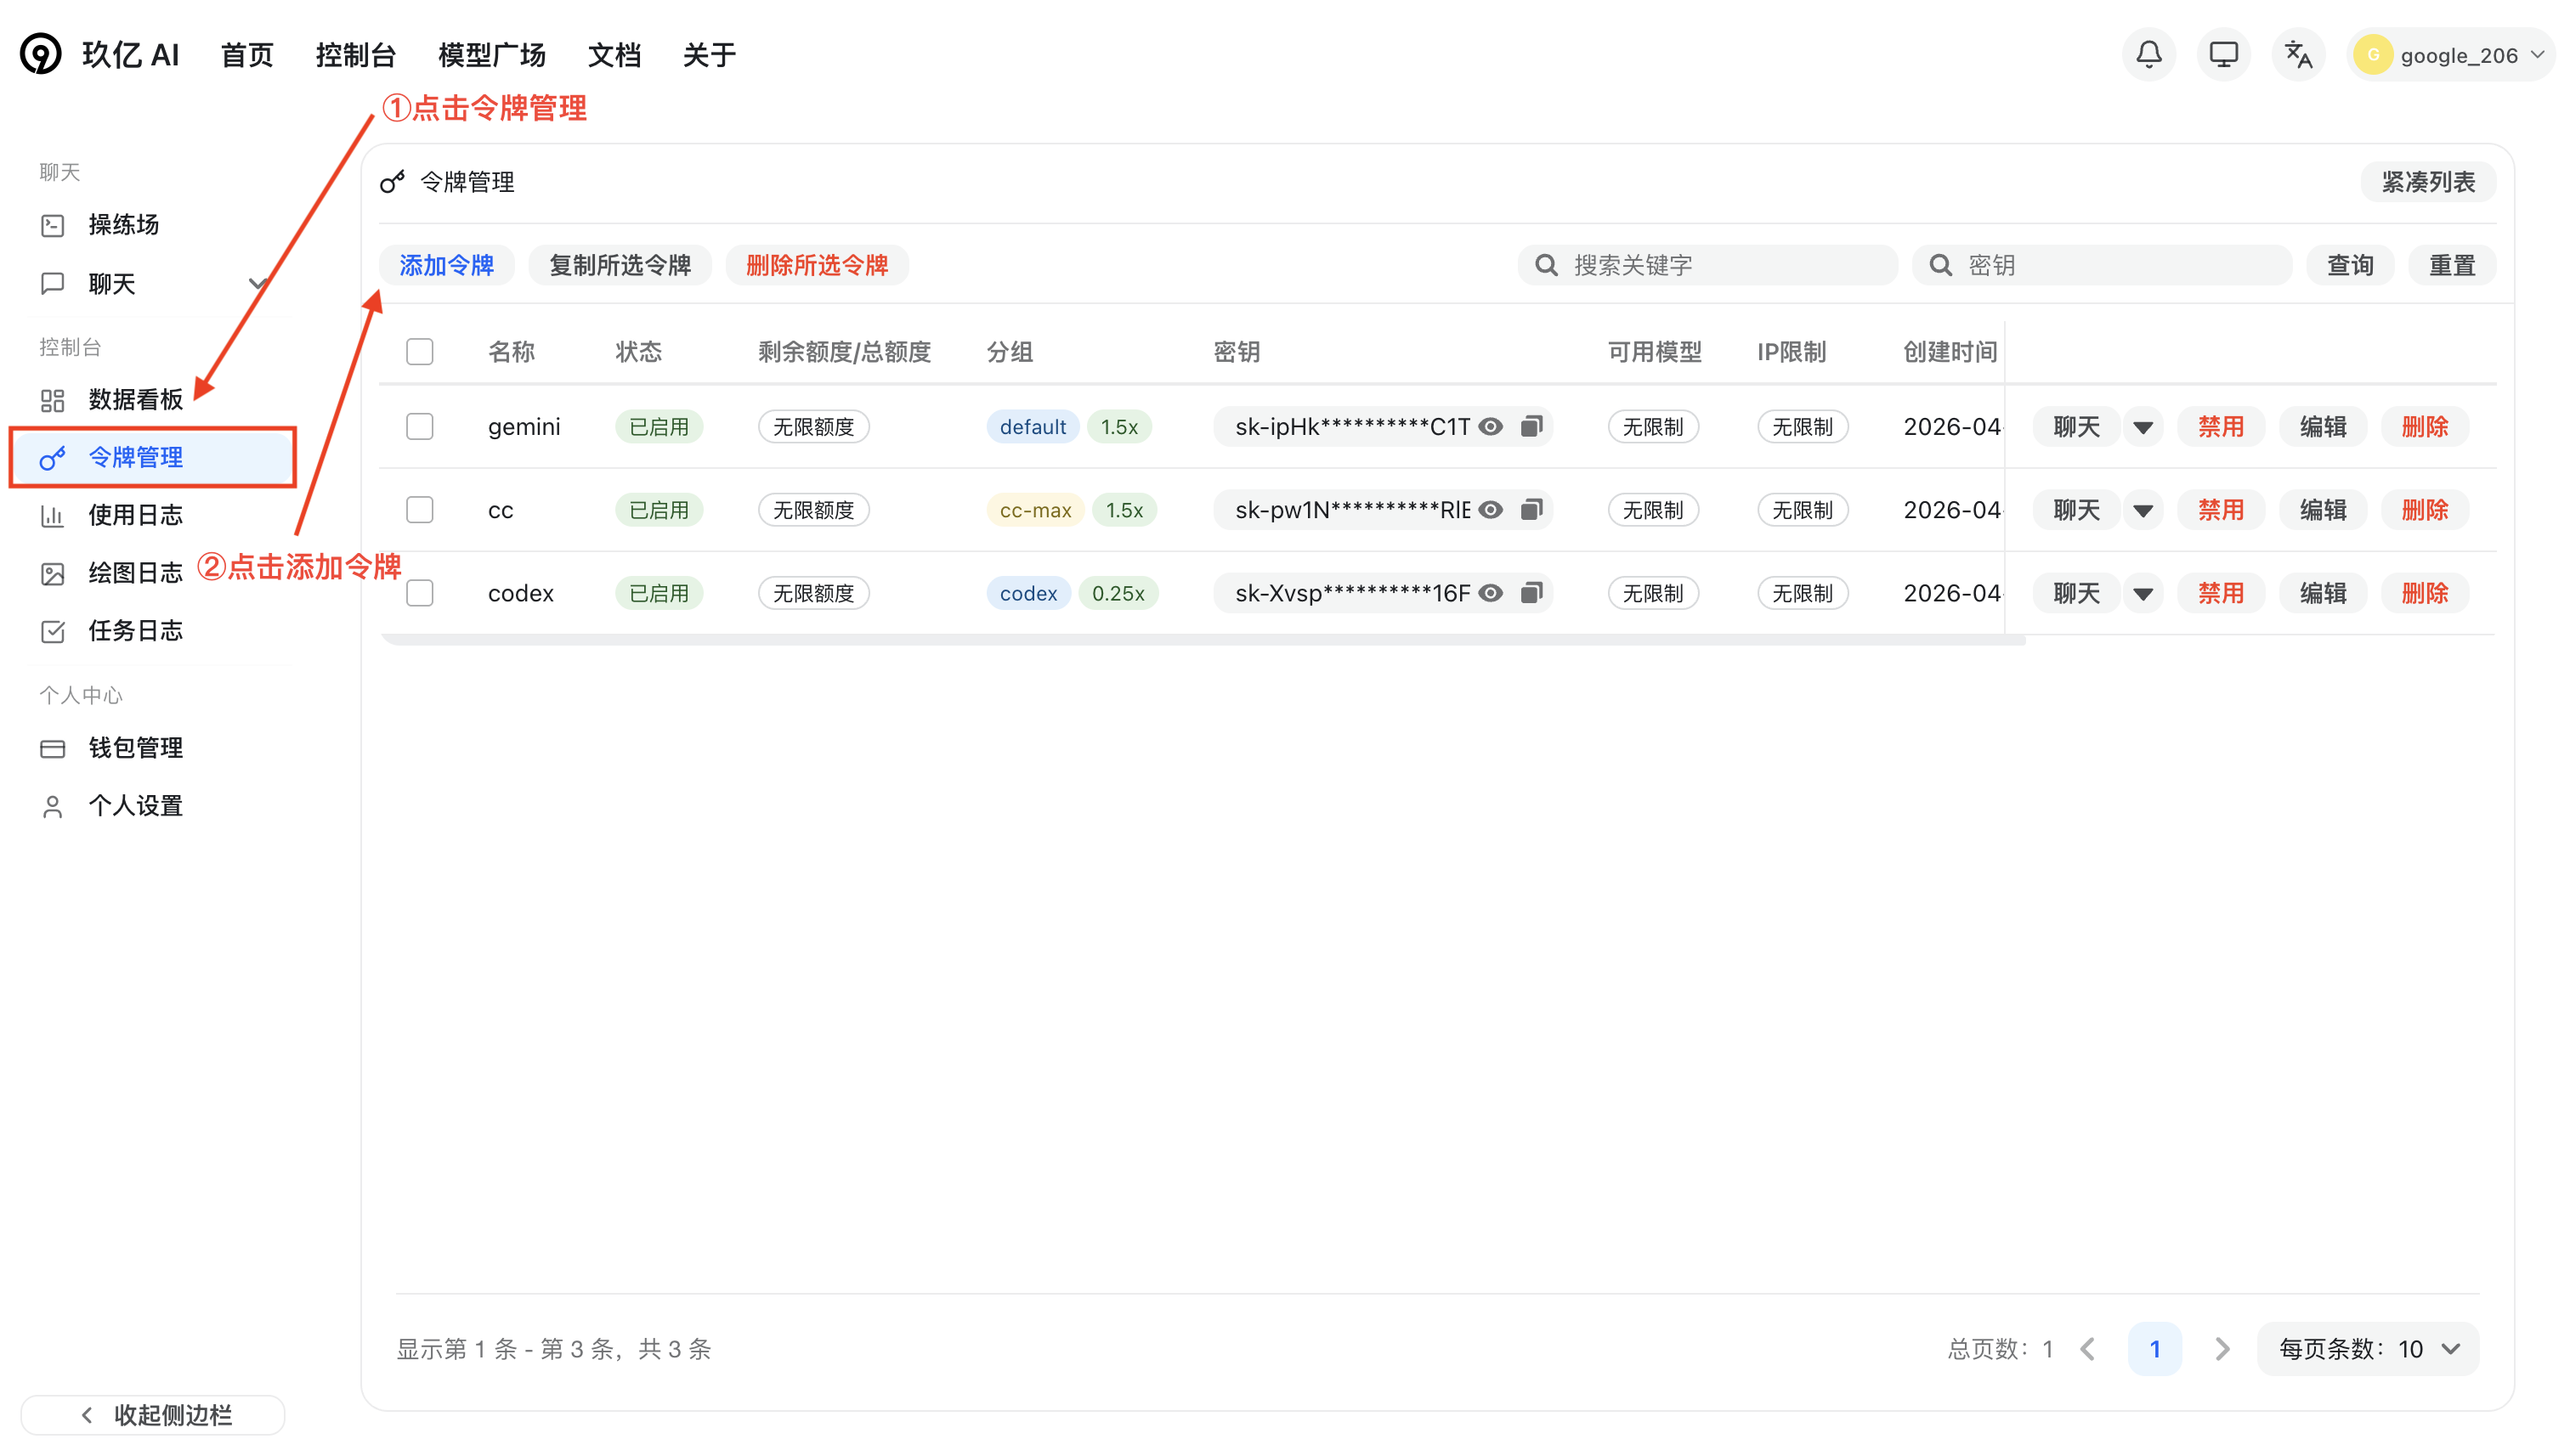Screen dimensions: 2570x1456
Task: Check the gemini row checkbox
Action: coord(419,427)
